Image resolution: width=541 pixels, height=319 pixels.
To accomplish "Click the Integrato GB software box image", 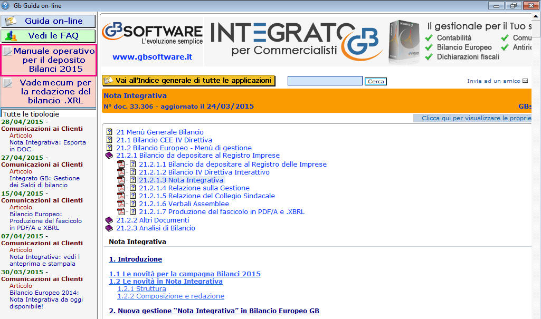I will click(404, 42).
